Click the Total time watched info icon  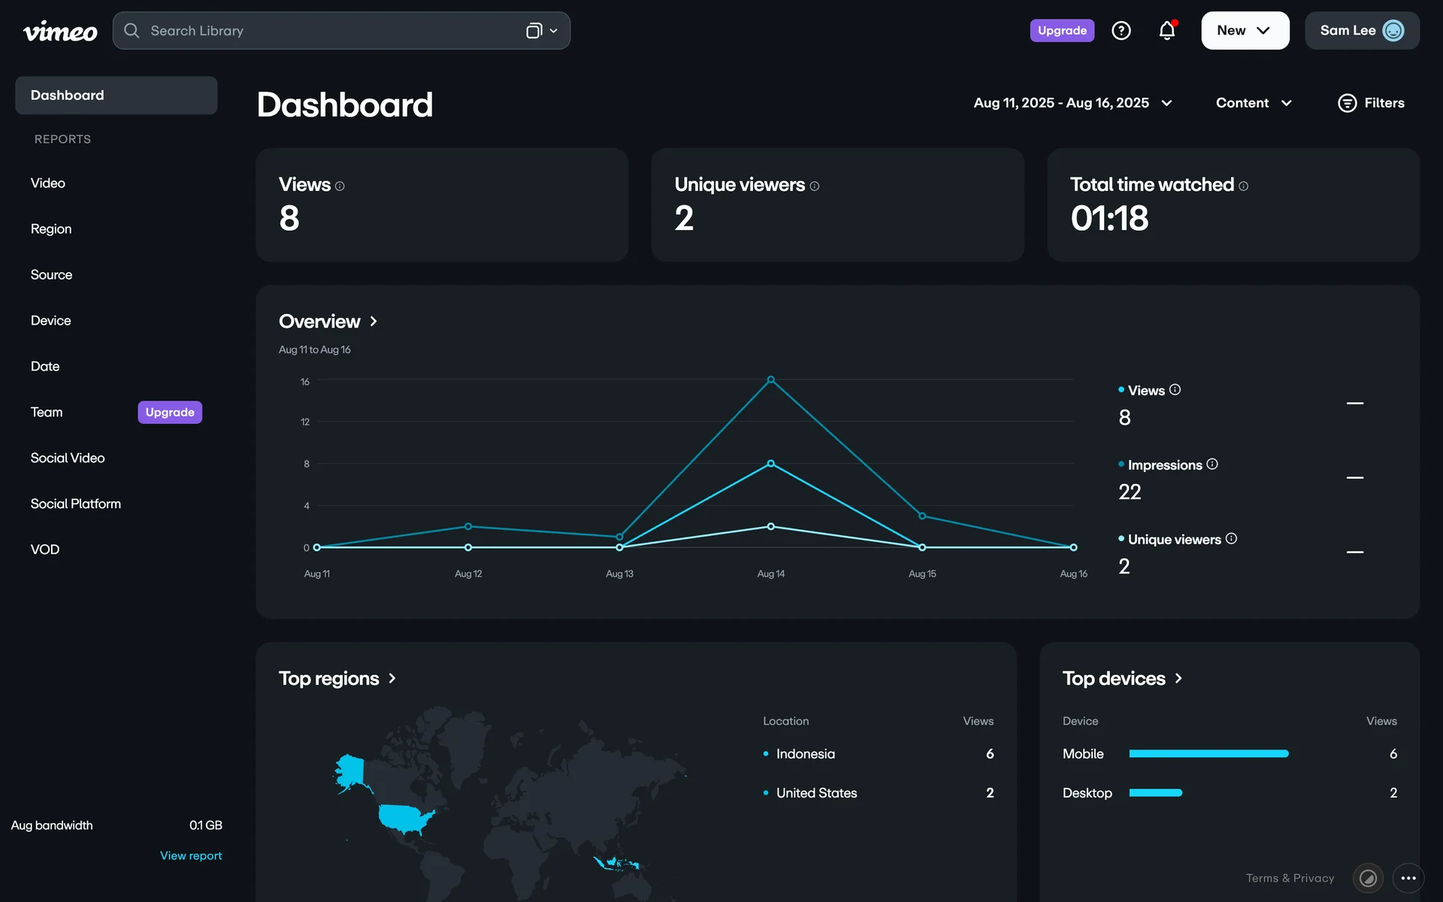pos(1243,186)
